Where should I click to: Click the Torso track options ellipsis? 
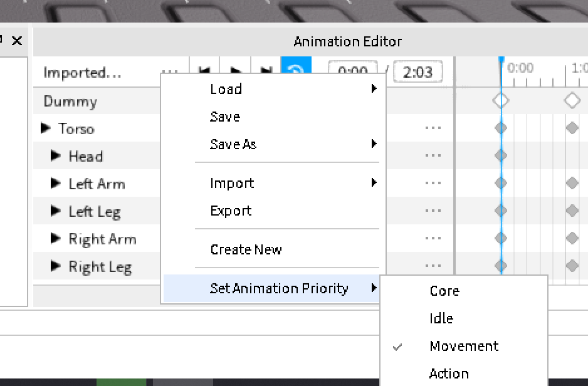click(x=433, y=128)
